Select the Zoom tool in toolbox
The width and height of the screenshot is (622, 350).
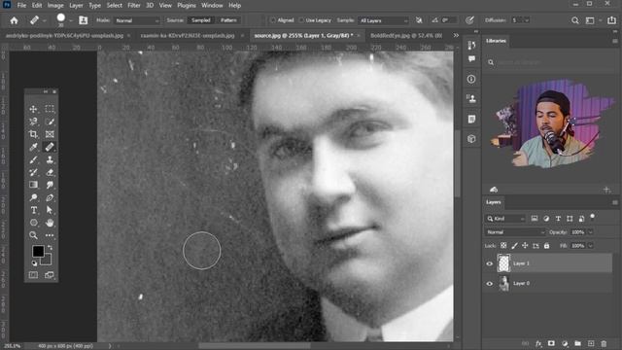coord(33,235)
